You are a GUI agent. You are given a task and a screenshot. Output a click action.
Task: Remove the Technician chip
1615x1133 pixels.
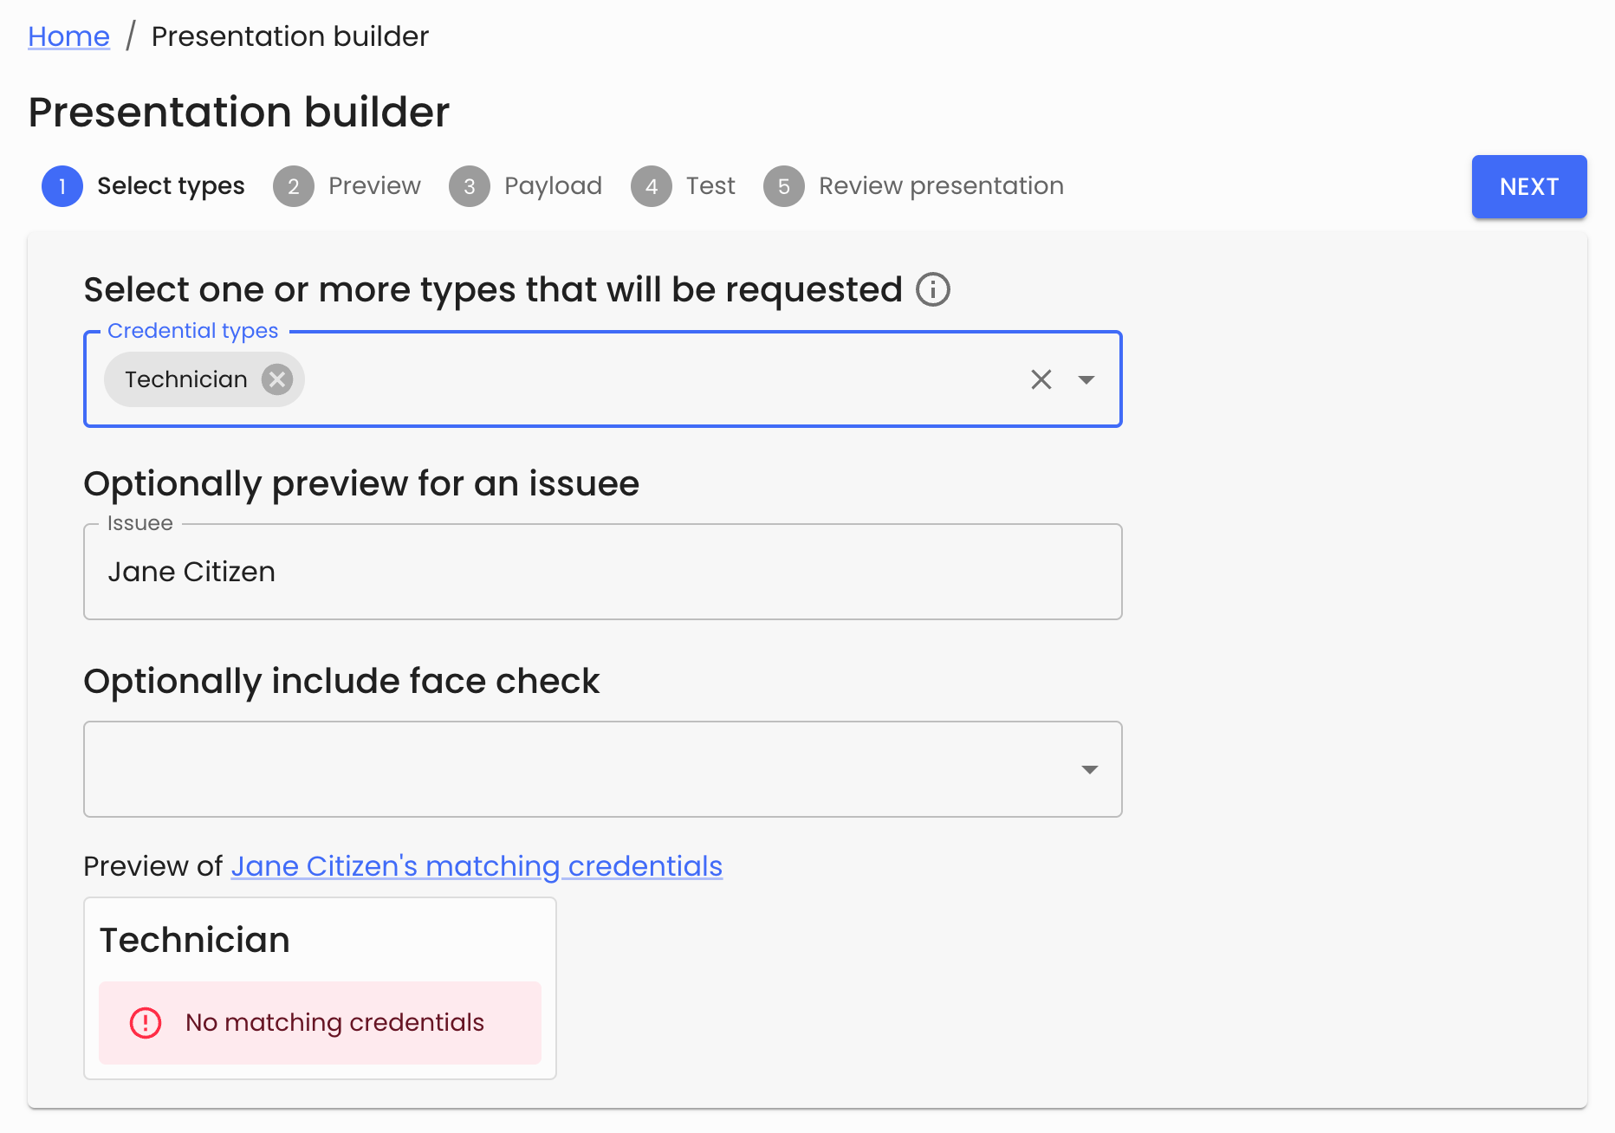pos(277,379)
